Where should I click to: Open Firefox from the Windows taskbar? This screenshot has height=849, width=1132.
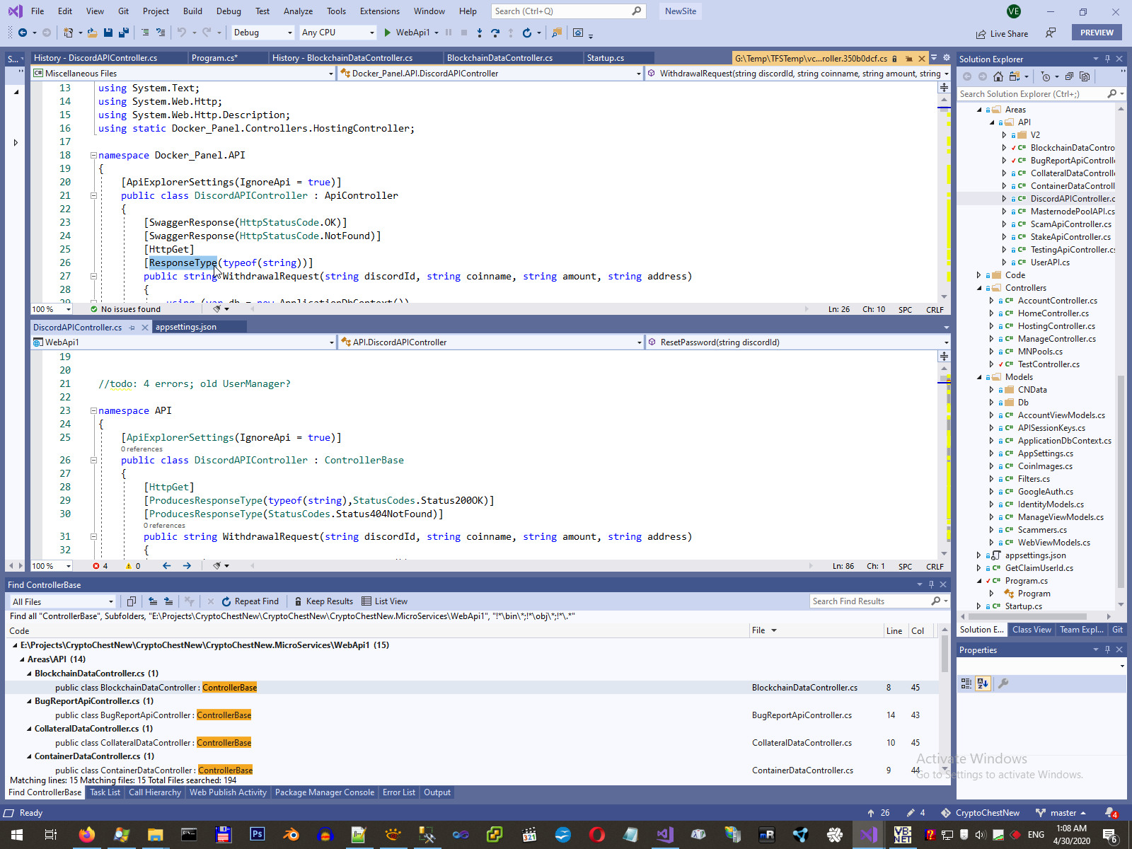(86, 835)
